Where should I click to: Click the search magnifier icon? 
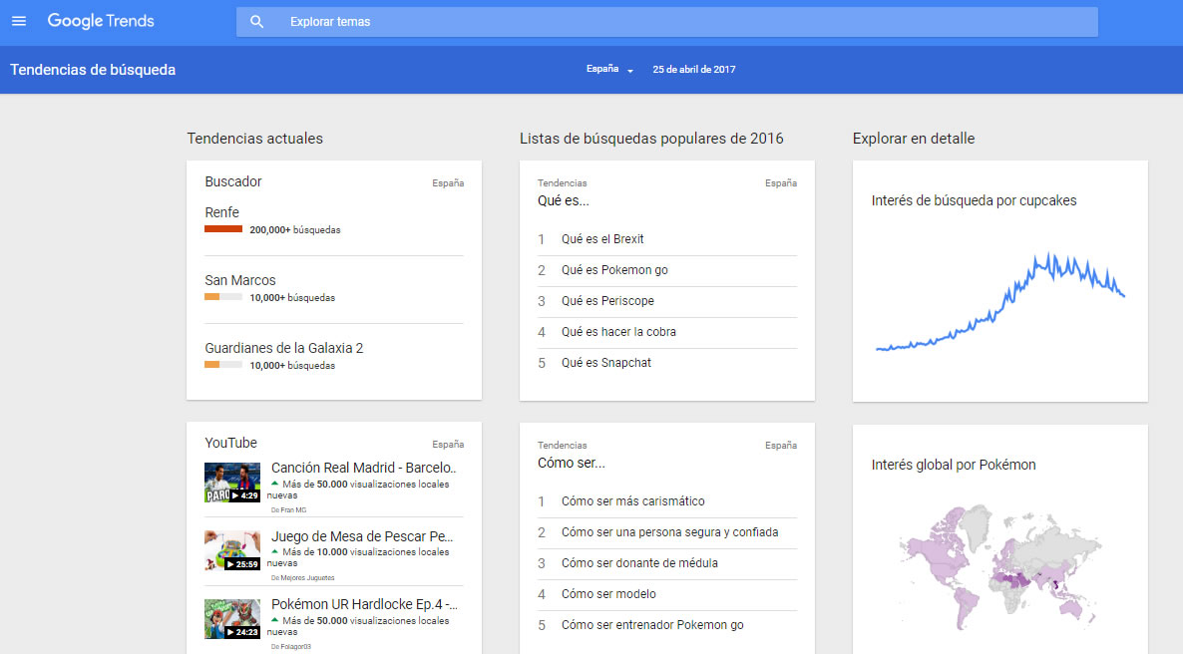click(257, 21)
